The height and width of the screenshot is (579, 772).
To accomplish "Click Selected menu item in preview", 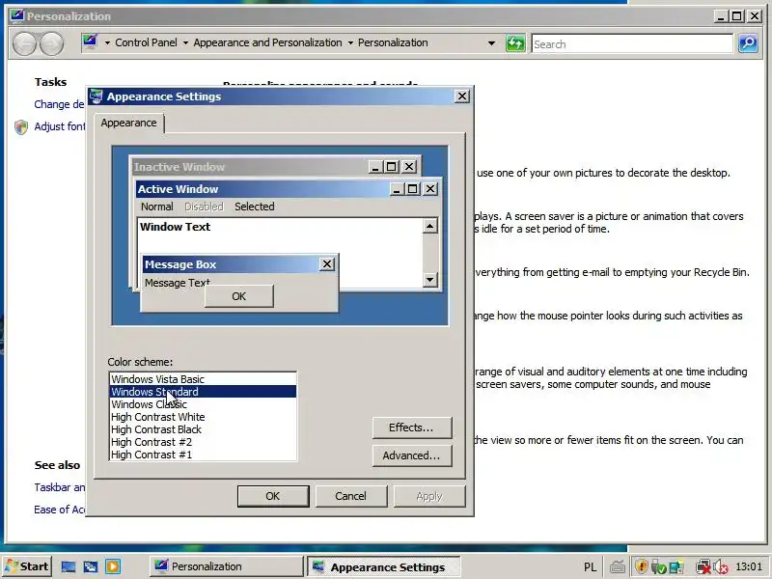I will click(255, 207).
